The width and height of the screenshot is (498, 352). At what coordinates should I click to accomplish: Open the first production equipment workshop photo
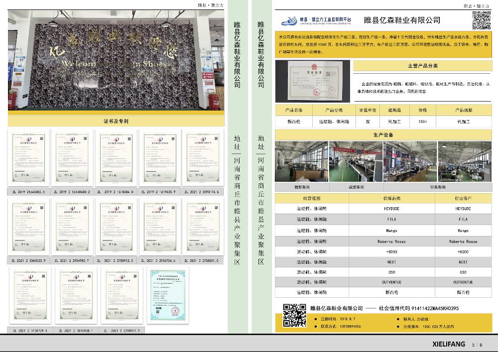(x=302, y=161)
